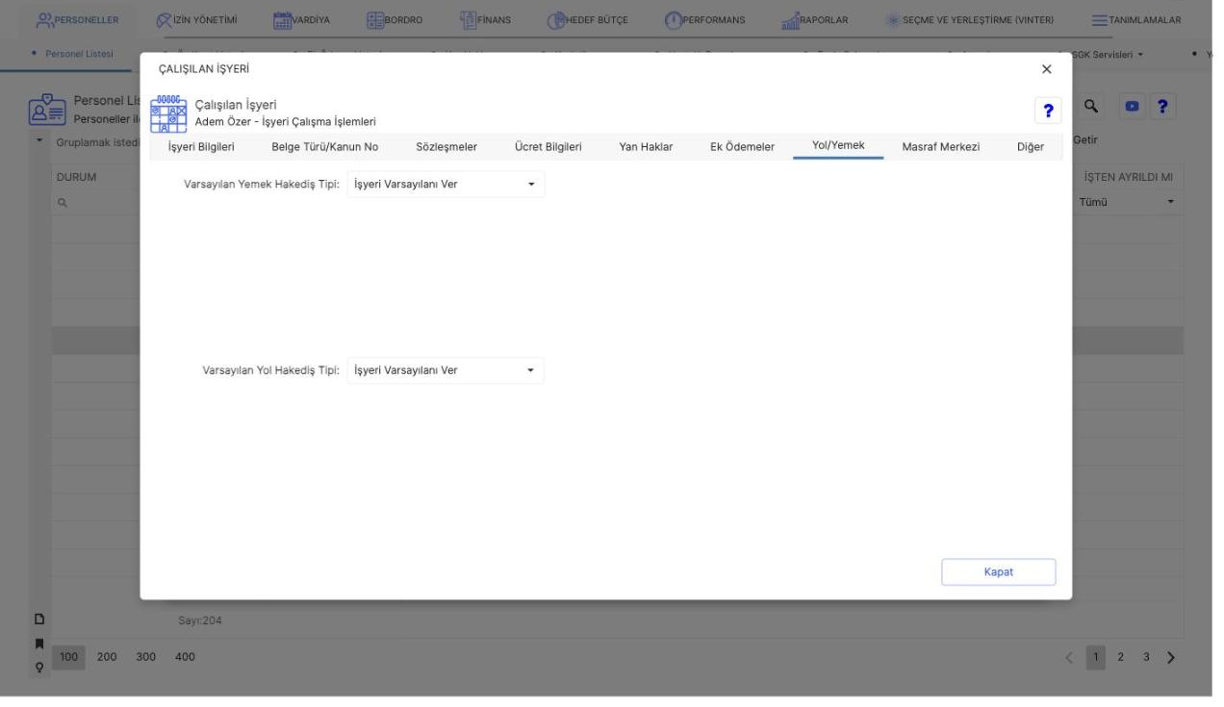The image size is (1224, 707).
Task: Click the Kapat button
Action: 999,571
